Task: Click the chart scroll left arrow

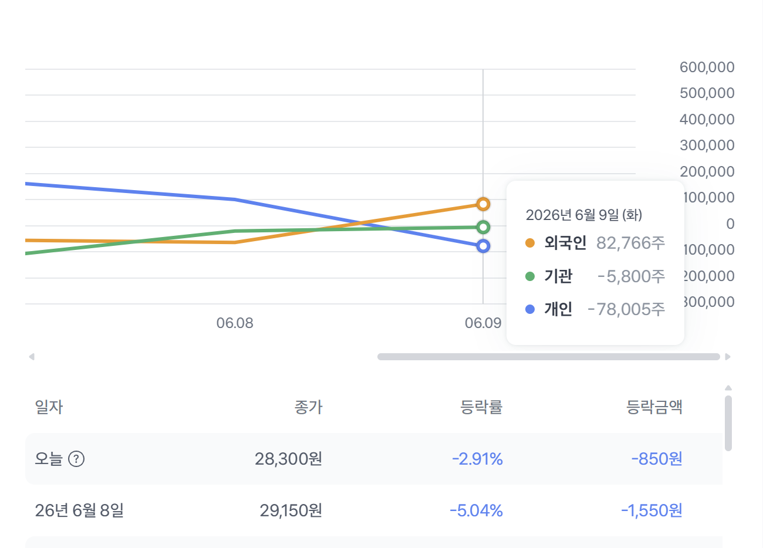Action: [x=32, y=357]
